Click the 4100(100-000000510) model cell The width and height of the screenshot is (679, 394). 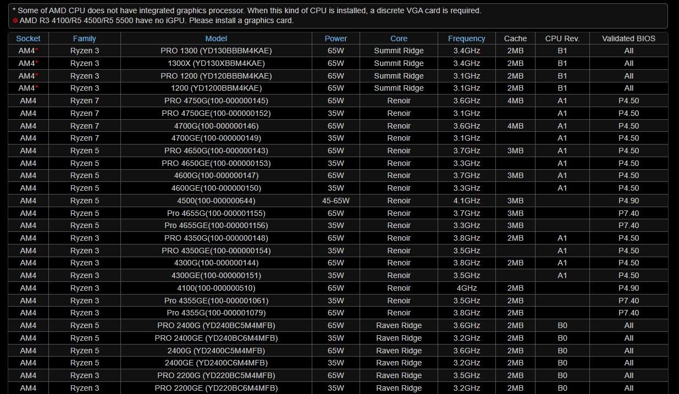[216, 288]
